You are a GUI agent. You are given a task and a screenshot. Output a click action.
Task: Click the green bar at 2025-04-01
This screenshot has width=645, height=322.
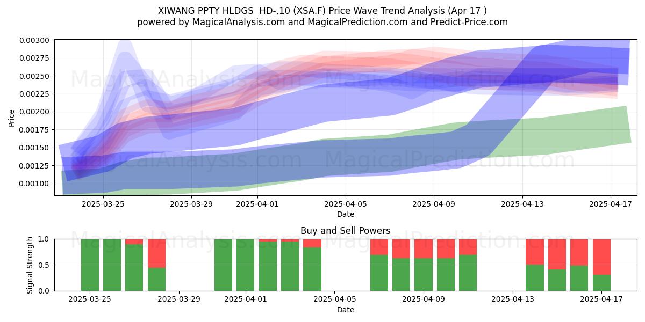(246, 265)
